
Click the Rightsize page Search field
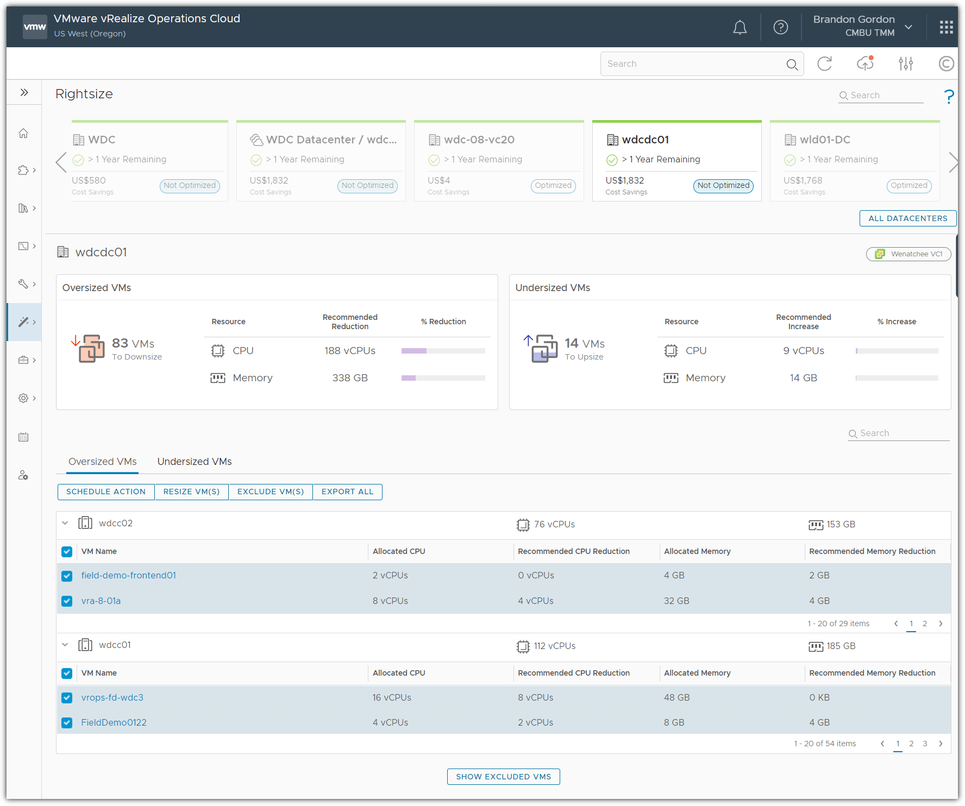(x=881, y=96)
